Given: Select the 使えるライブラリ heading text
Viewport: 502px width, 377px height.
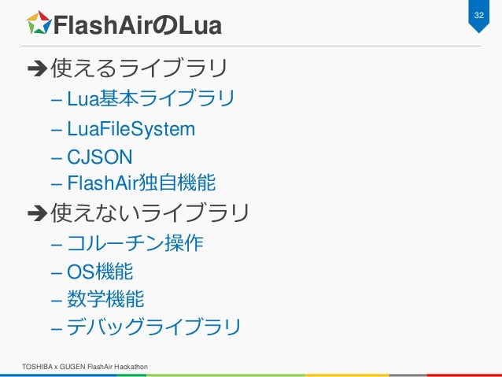Looking at the screenshot, I should point(139,68).
